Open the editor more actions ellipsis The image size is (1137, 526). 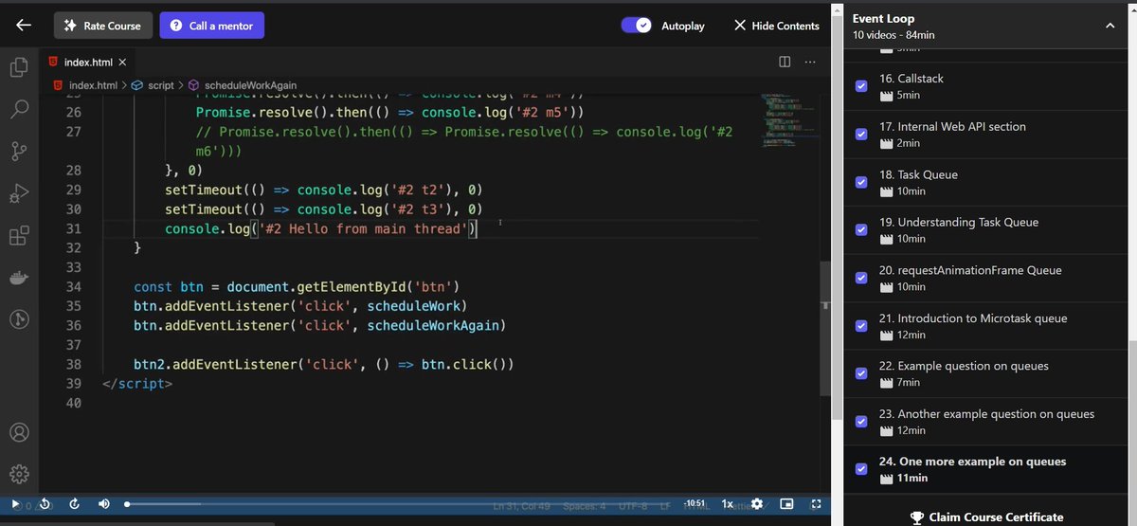tap(809, 63)
